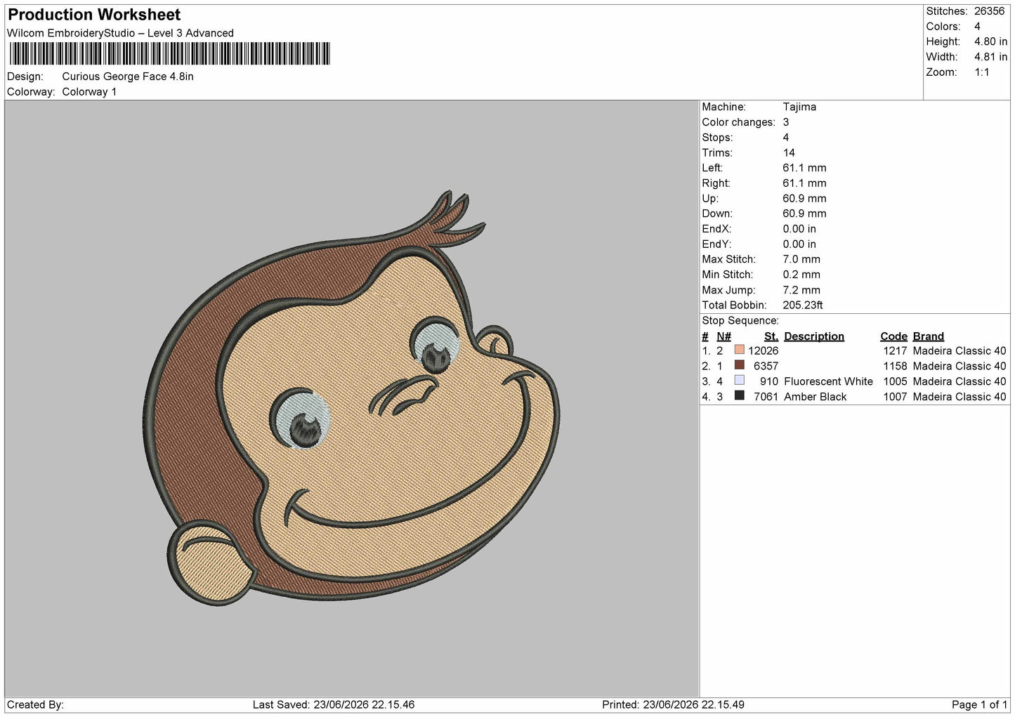Click the Up value '60.9 mm'

[x=804, y=199]
